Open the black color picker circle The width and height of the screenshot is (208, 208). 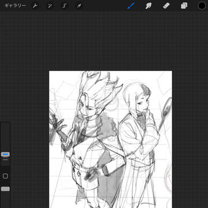[202, 6]
